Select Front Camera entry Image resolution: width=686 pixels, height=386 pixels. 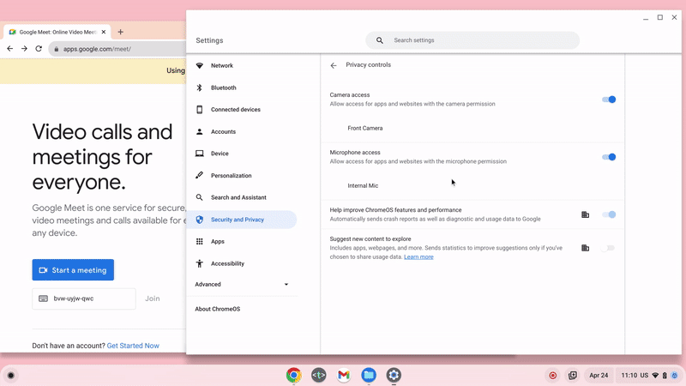pos(365,128)
